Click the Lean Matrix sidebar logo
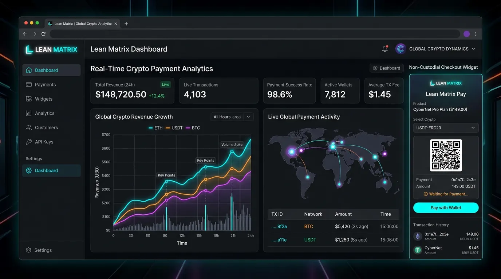 [x=51, y=49]
